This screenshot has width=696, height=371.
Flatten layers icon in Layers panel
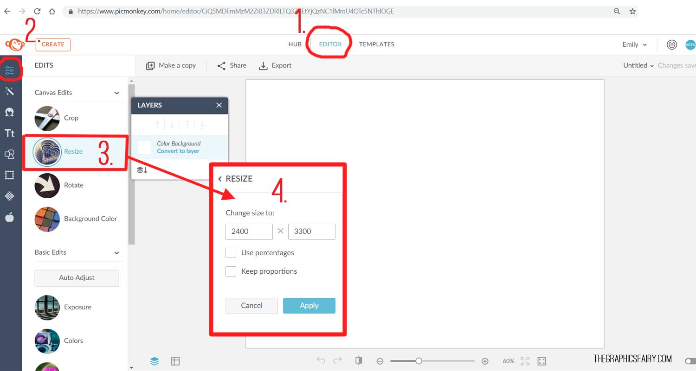[142, 170]
